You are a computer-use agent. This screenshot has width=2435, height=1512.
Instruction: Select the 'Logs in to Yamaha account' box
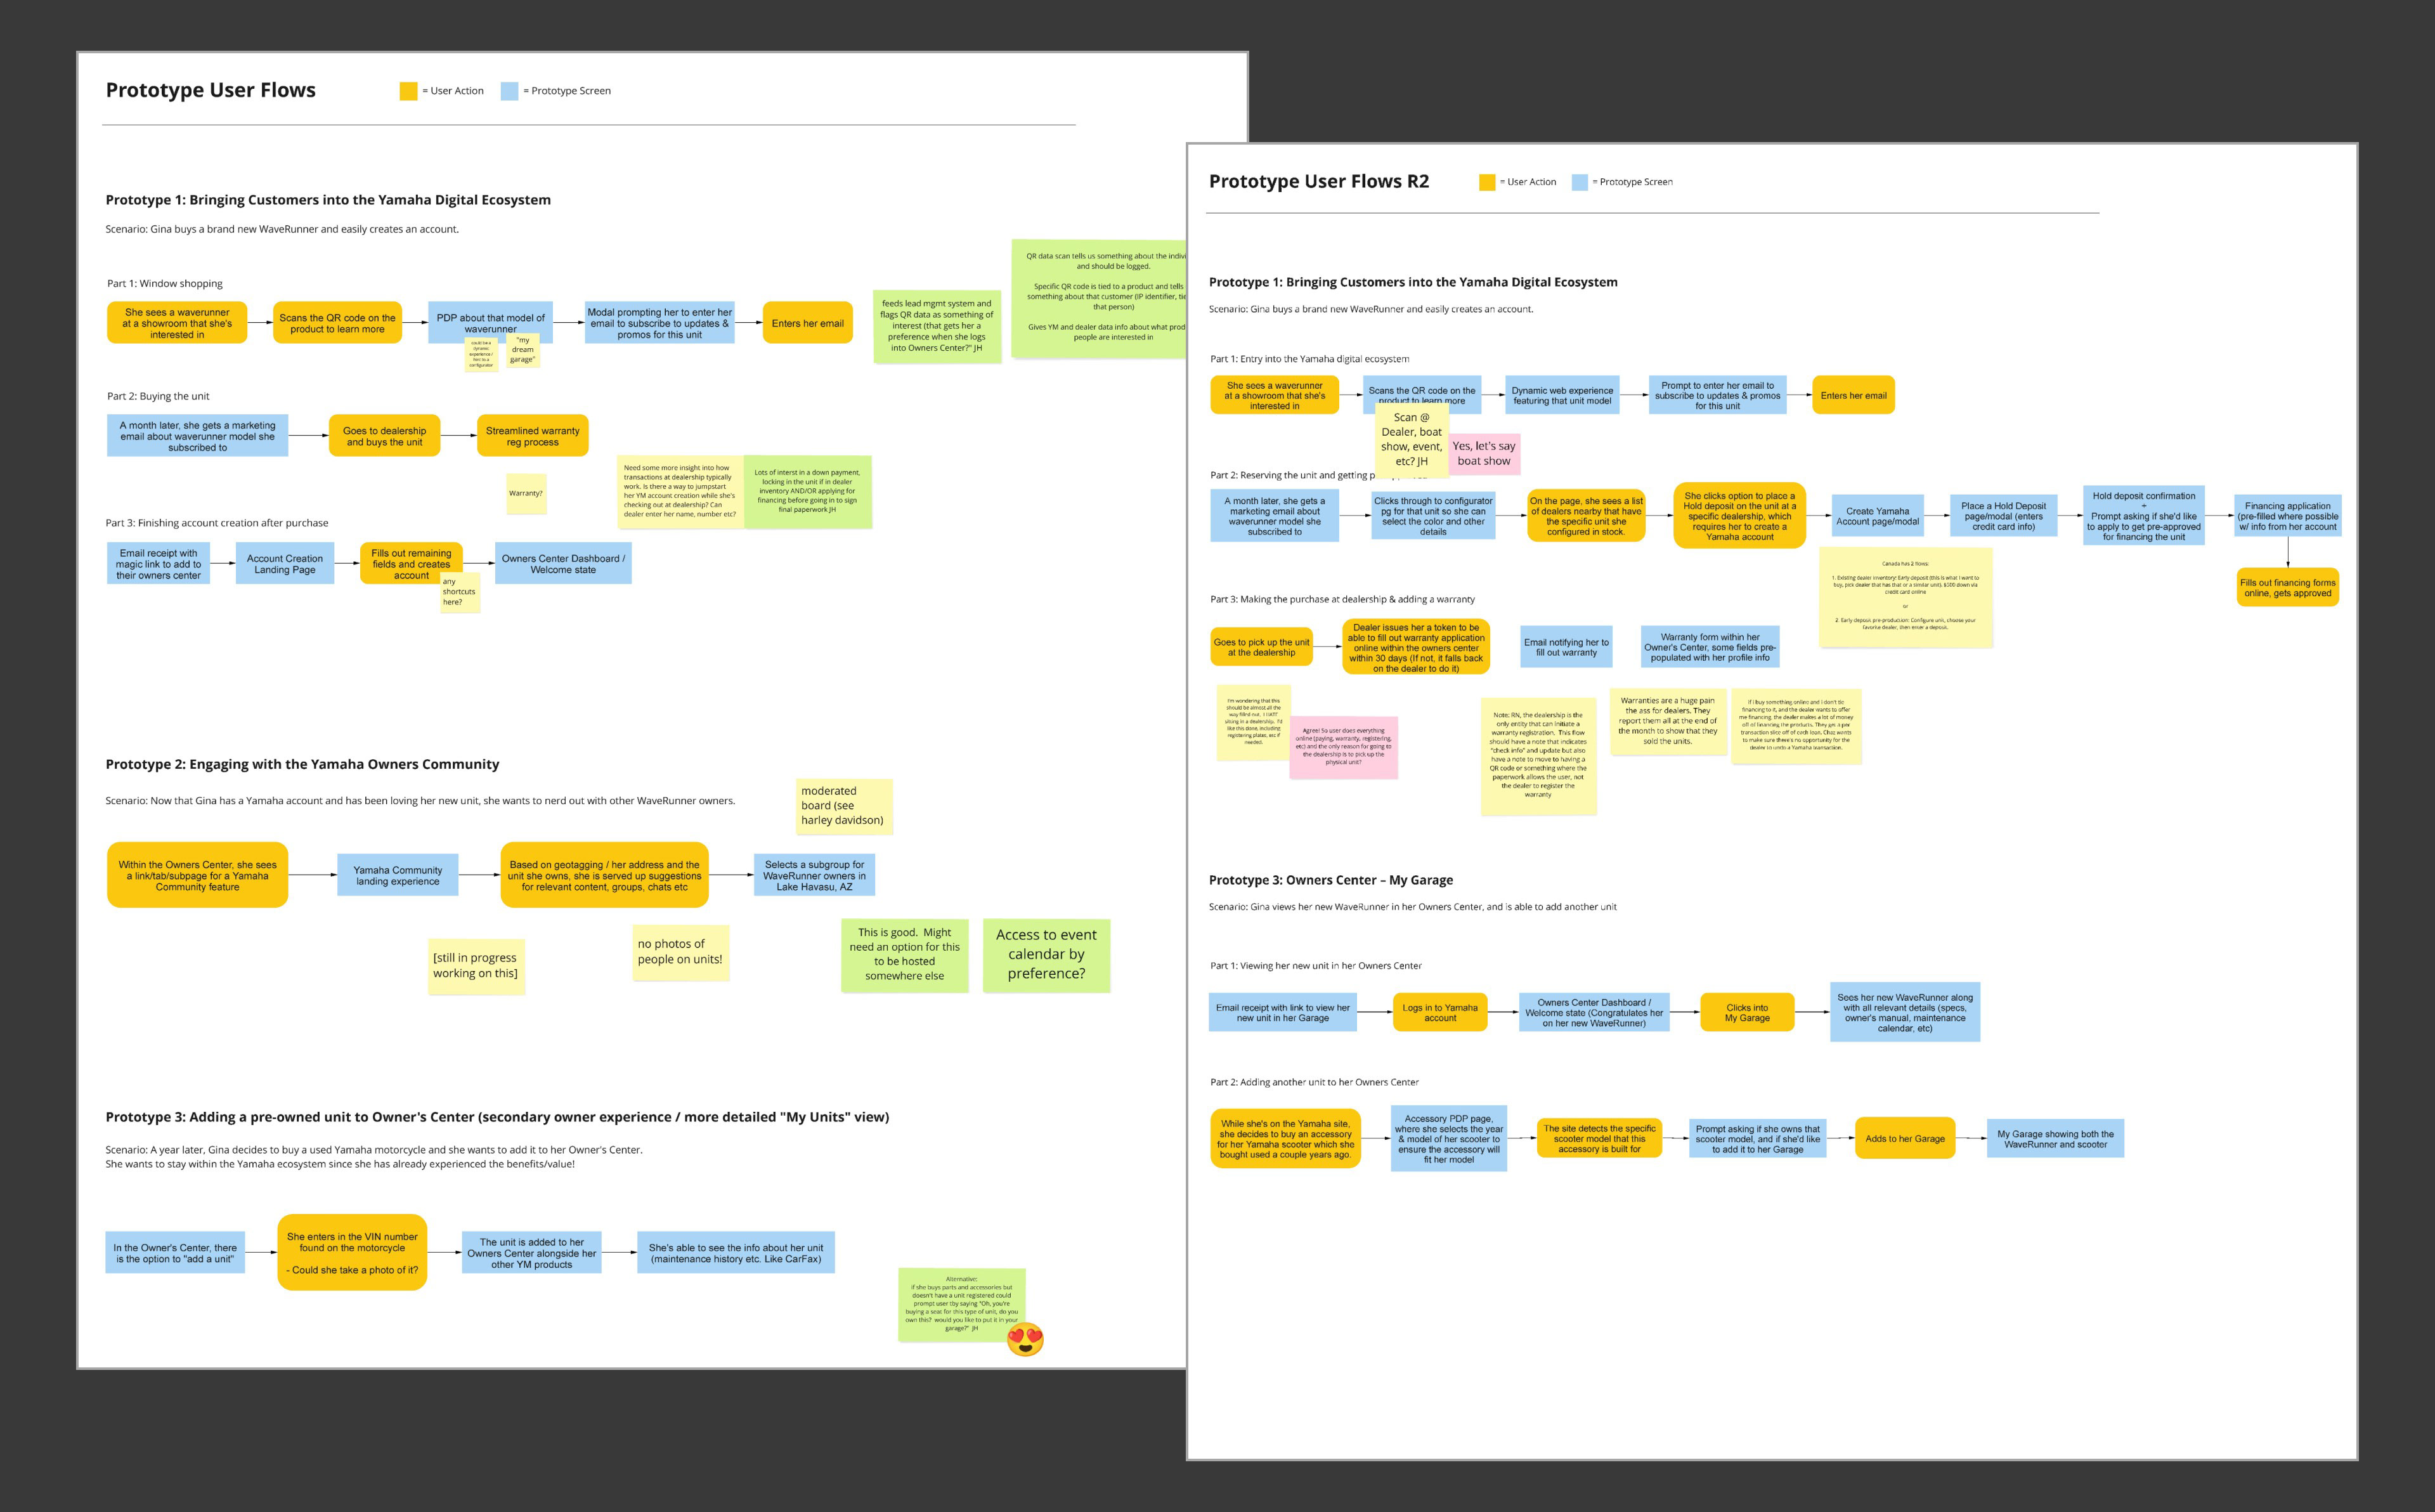click(1439, 1013)
